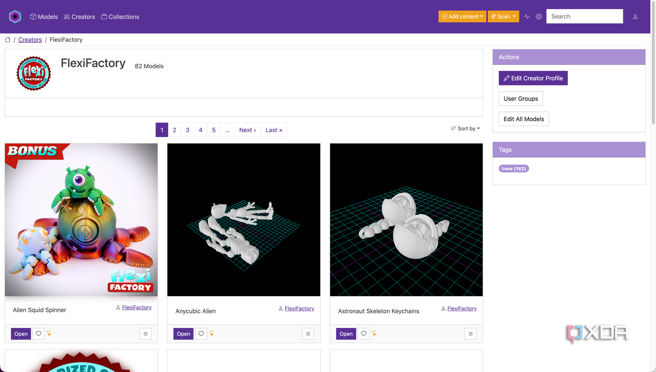This screenshot has height=372, width=656.
Task: Click the FlexiFactory creator avatar
Action: (33, 73)
